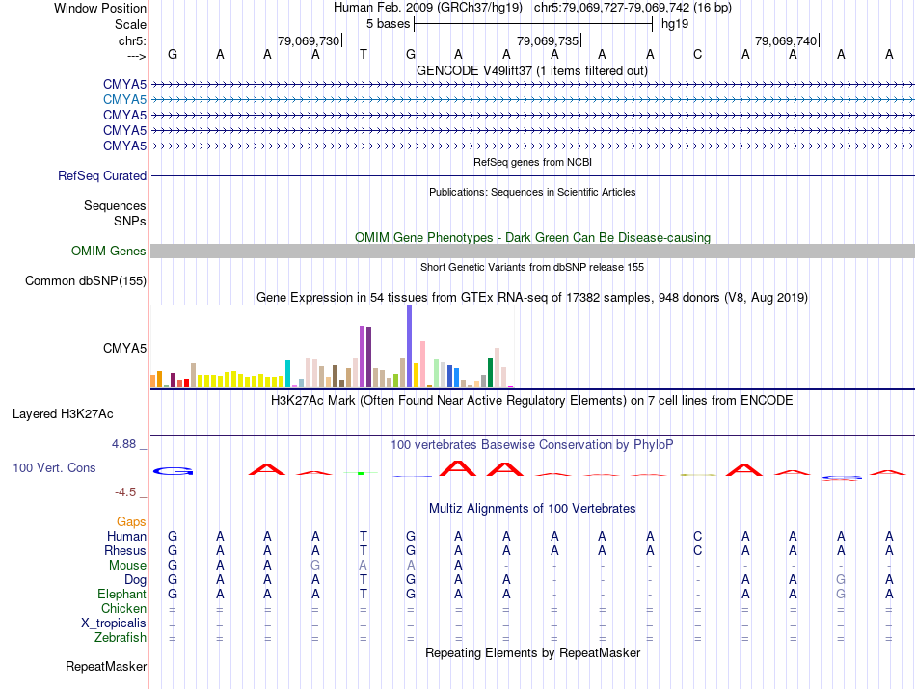Viewport: 916px width, 689px height.
Task: Click the GENCODE V49lift37 track title
Action: (532, 70)
